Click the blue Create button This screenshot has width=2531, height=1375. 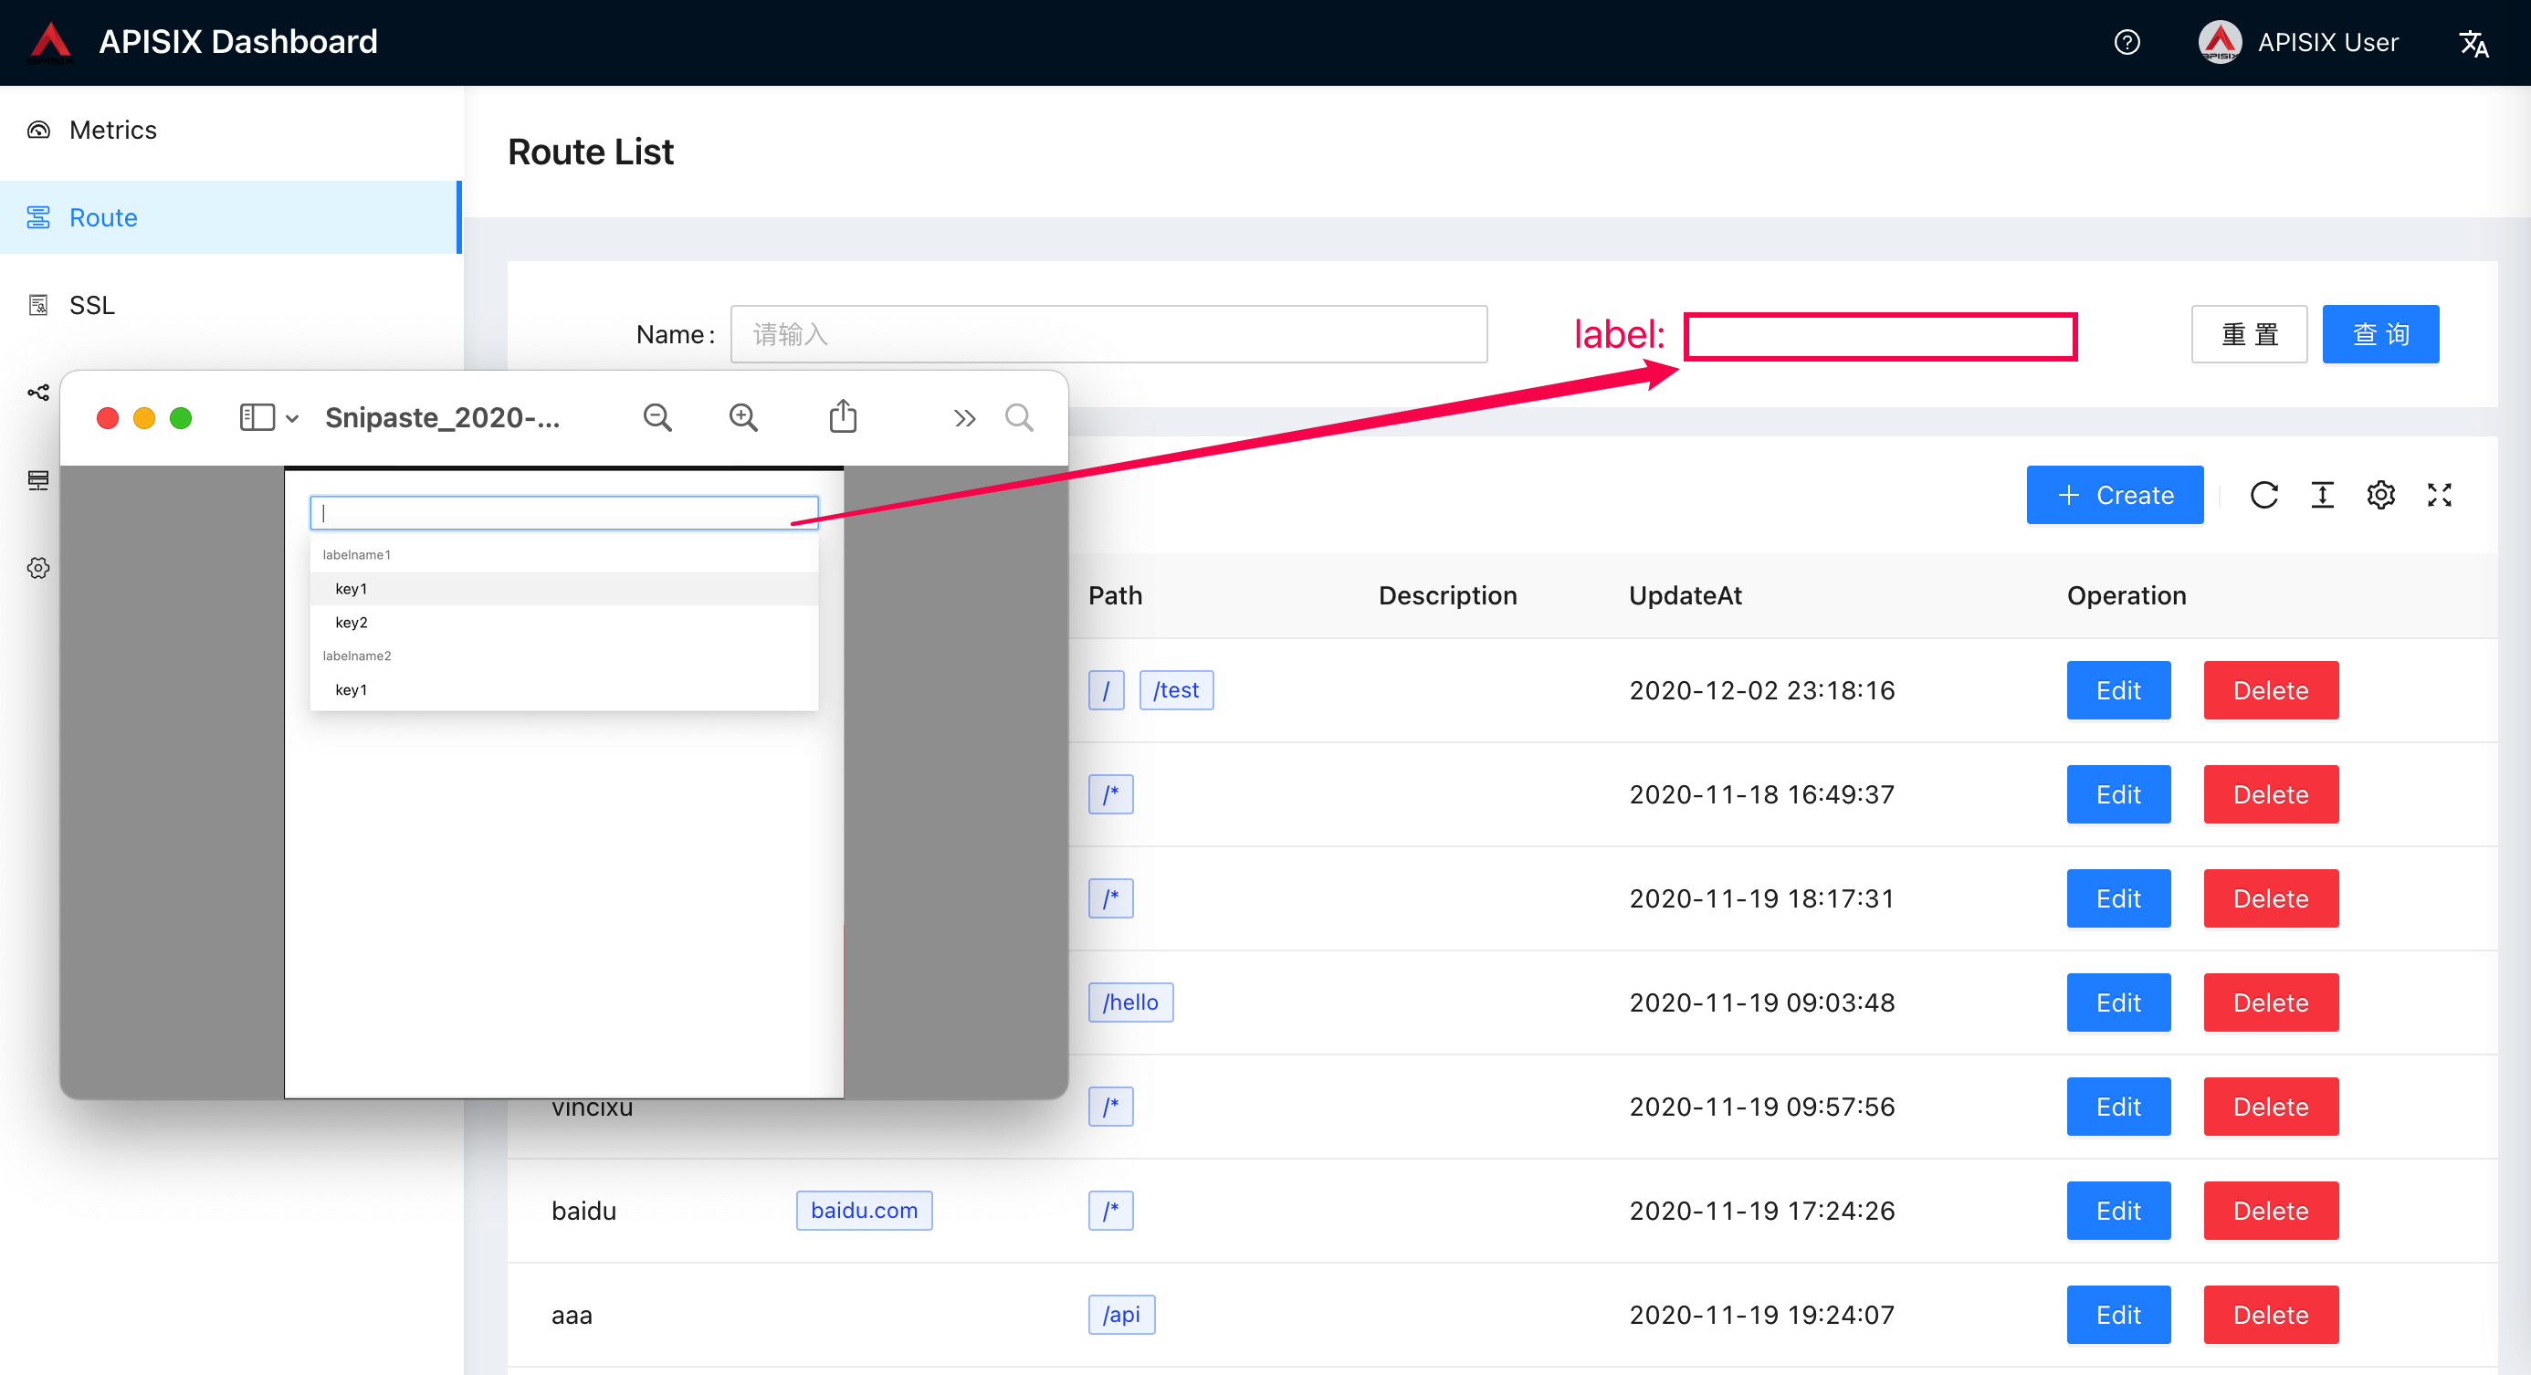[x=2115, y=495]
